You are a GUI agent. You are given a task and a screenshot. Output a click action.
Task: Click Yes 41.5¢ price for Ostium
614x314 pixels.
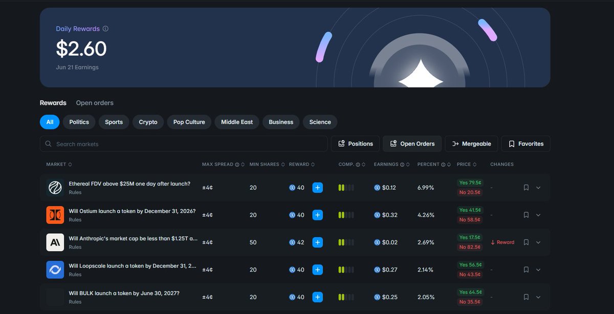pos(470,210)
